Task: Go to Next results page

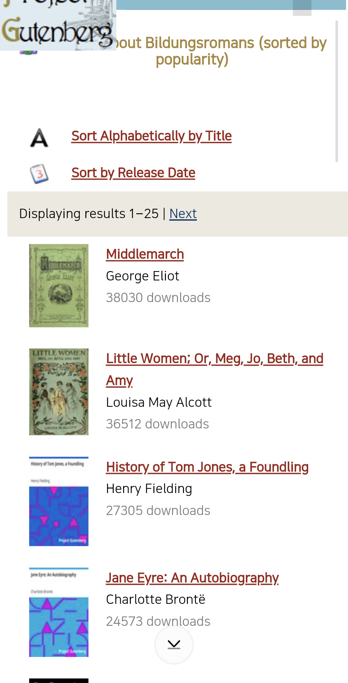Action: tap(183, 214)
